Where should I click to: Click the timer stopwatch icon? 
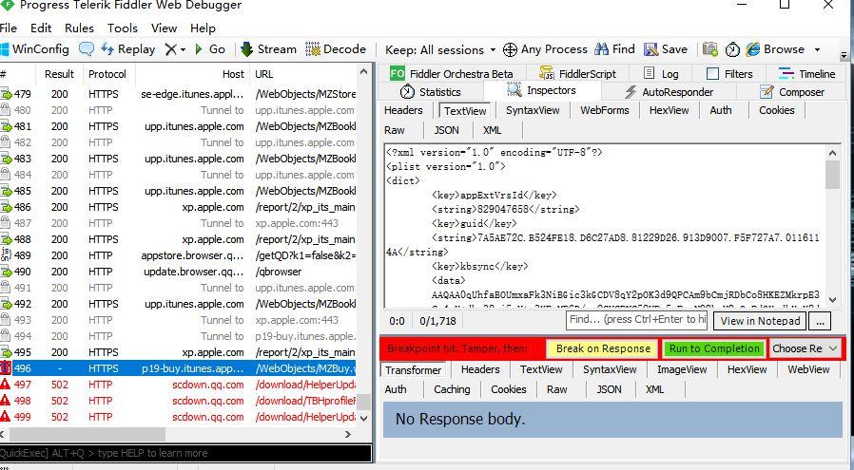tap(732, 49)
